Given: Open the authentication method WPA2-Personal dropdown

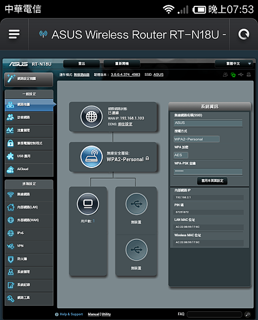Looking at the screenshot, I should coord(196,139).
